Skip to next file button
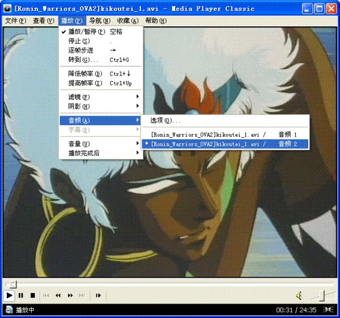The image size is (340, 318). [82, 295]
